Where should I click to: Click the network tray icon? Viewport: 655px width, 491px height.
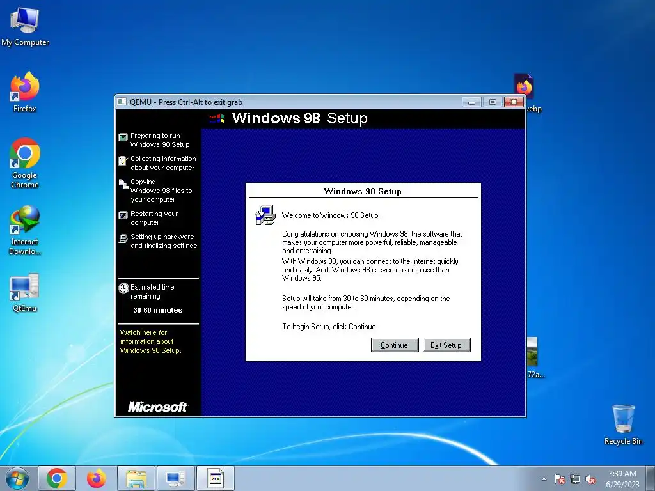click(x=575, y=479)
